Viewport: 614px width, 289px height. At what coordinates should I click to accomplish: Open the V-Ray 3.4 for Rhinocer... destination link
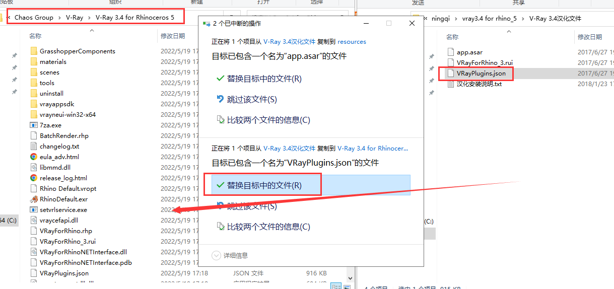tap(373, 149)
